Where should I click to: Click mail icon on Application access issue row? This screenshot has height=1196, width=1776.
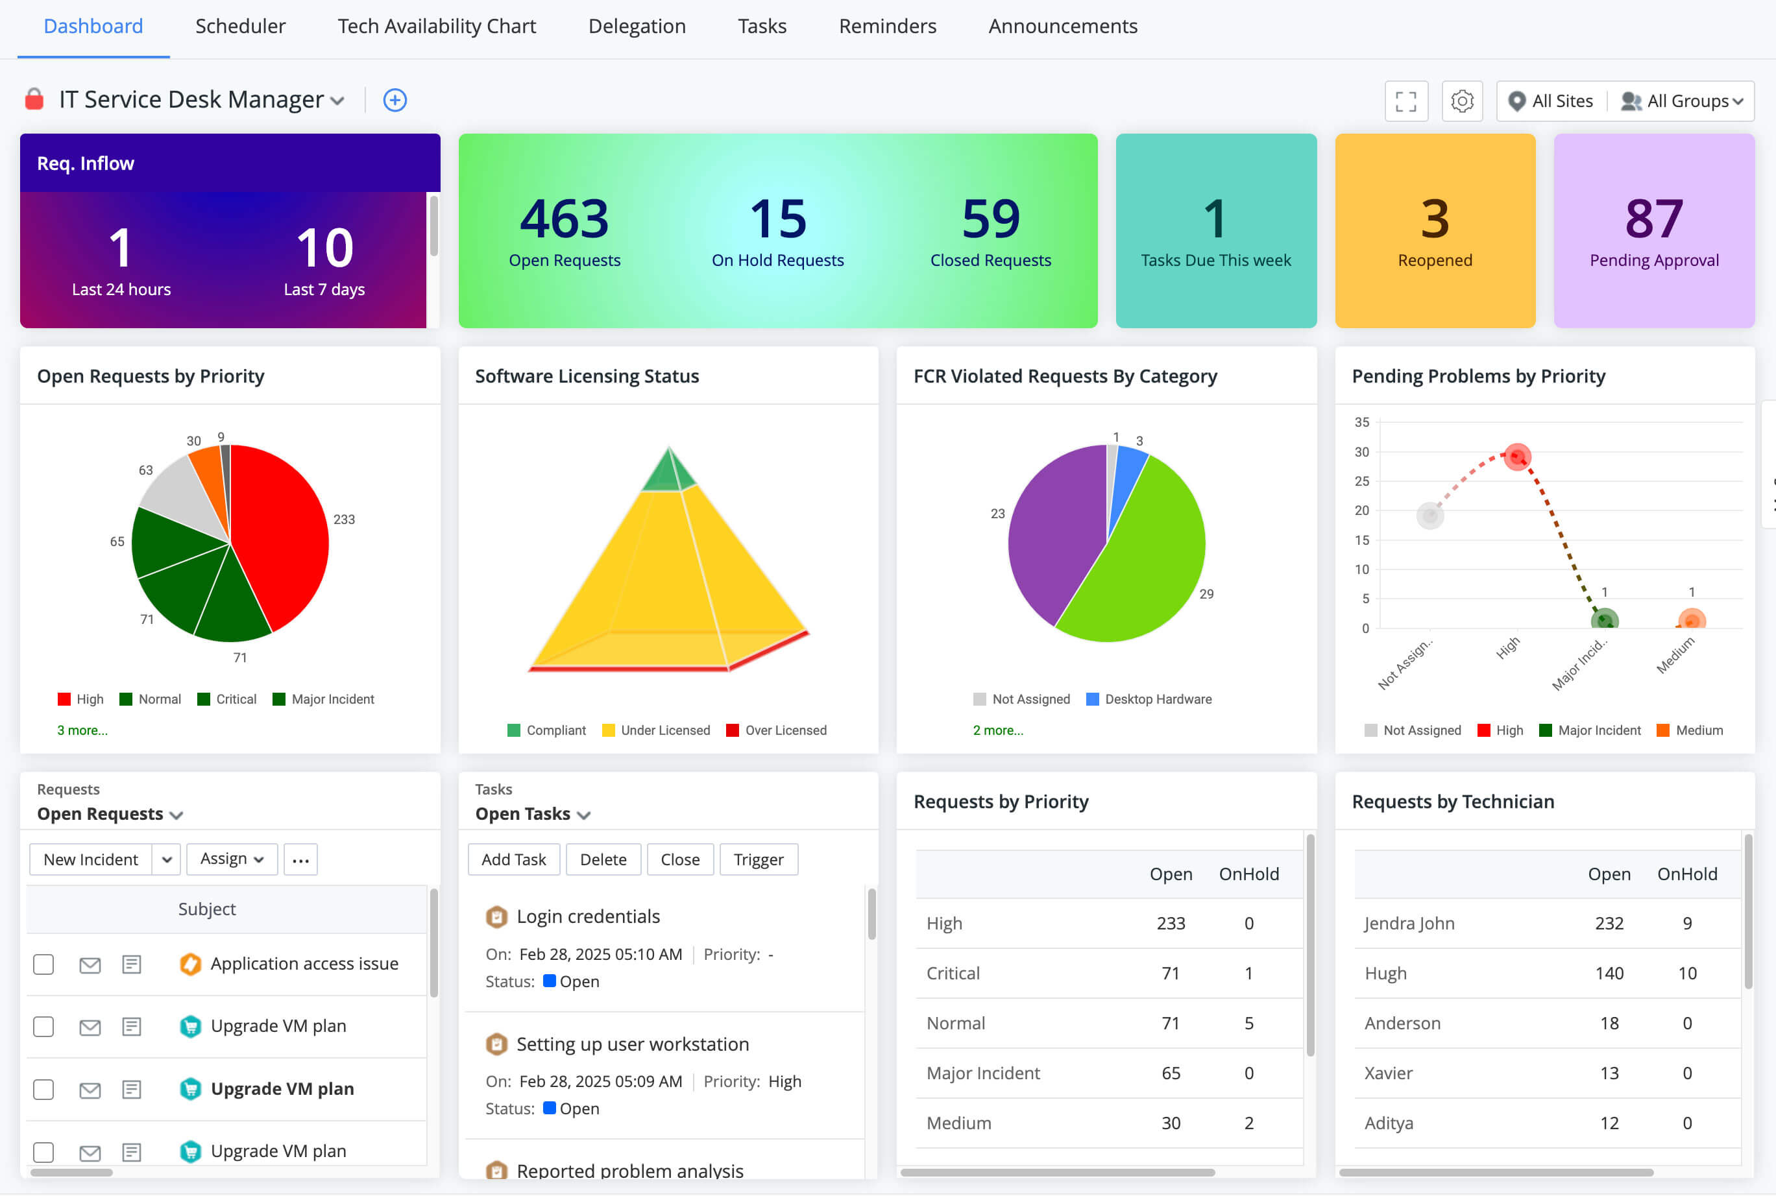90,965
